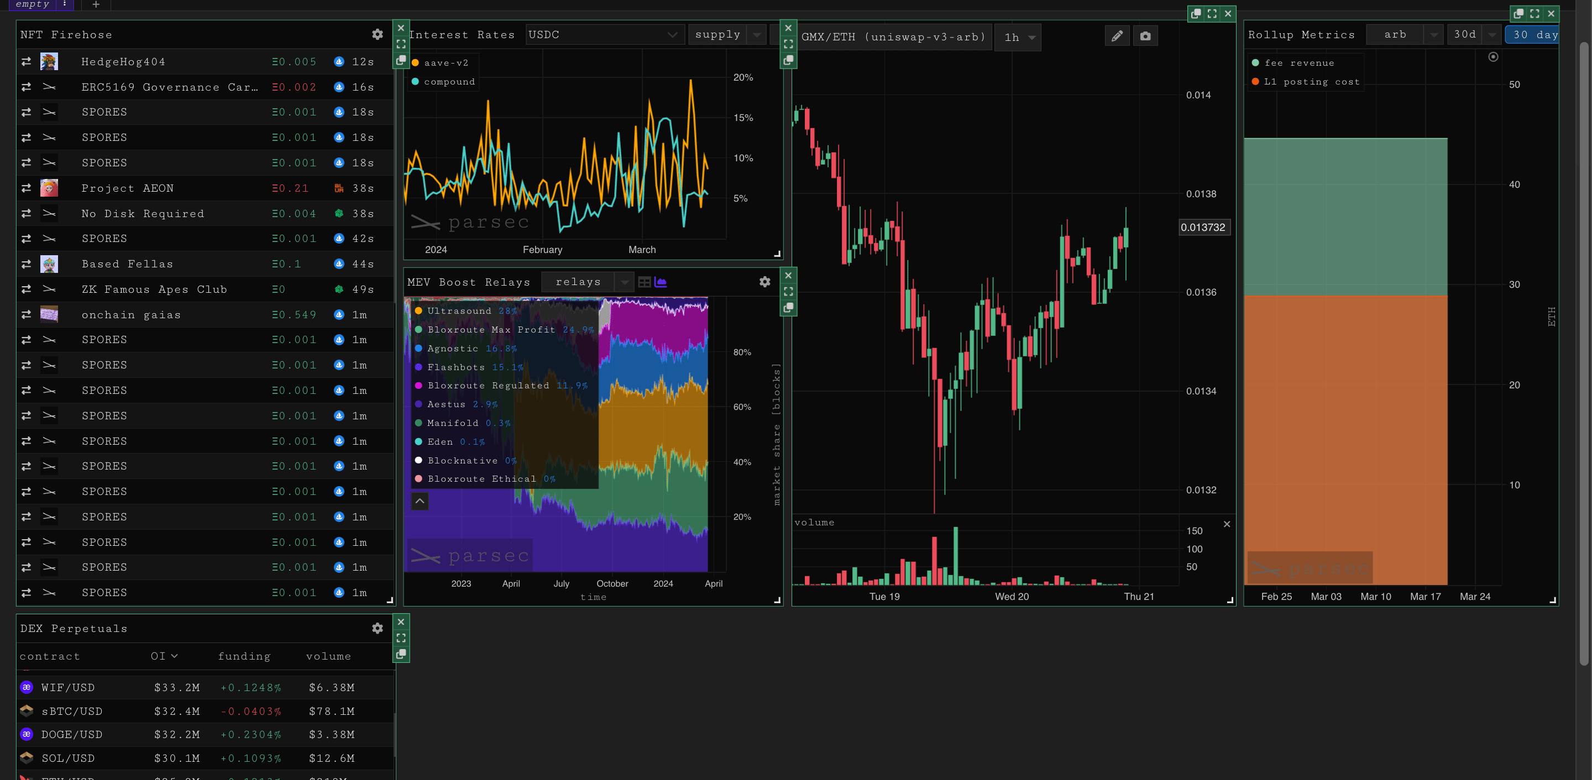The width and height of the screenshot is (1592, 780).
Task: Open the empty tab options menu
Action: (64, 4)
